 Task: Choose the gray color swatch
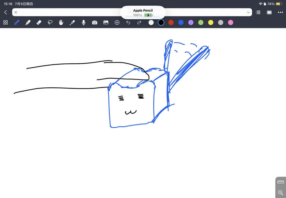point(221,22)
